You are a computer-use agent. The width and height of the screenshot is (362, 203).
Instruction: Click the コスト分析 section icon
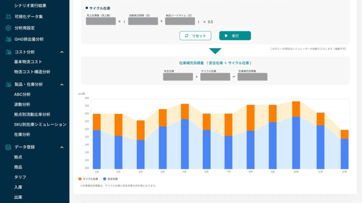tap(8, 52)
